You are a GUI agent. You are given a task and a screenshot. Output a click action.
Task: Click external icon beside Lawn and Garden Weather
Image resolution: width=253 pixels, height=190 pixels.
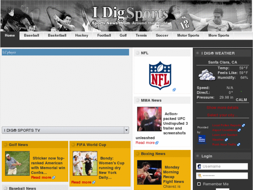coord(226,140)
